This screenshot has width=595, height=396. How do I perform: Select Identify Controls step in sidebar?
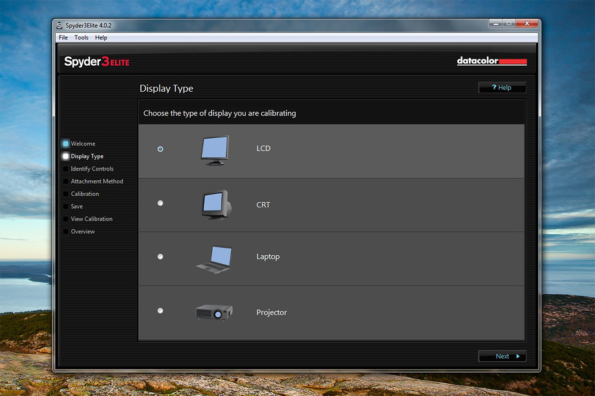92,169
